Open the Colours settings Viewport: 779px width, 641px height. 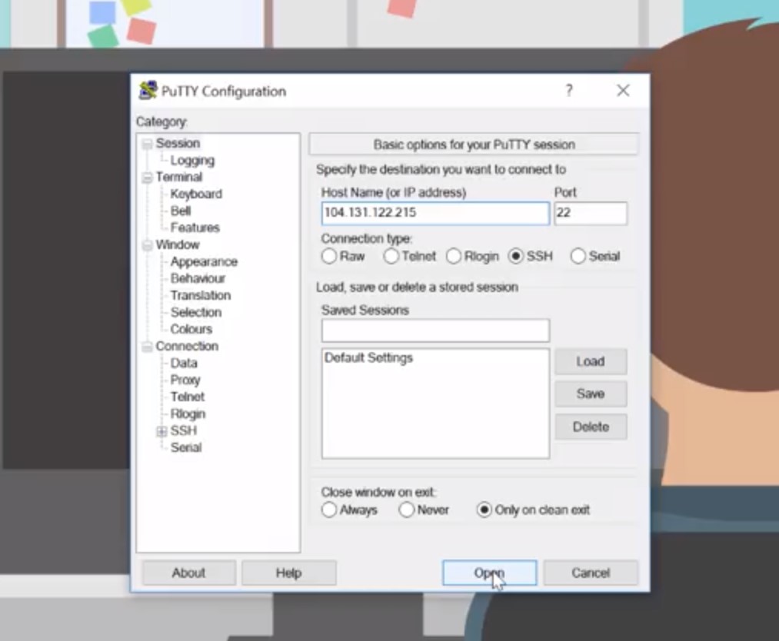191,329
